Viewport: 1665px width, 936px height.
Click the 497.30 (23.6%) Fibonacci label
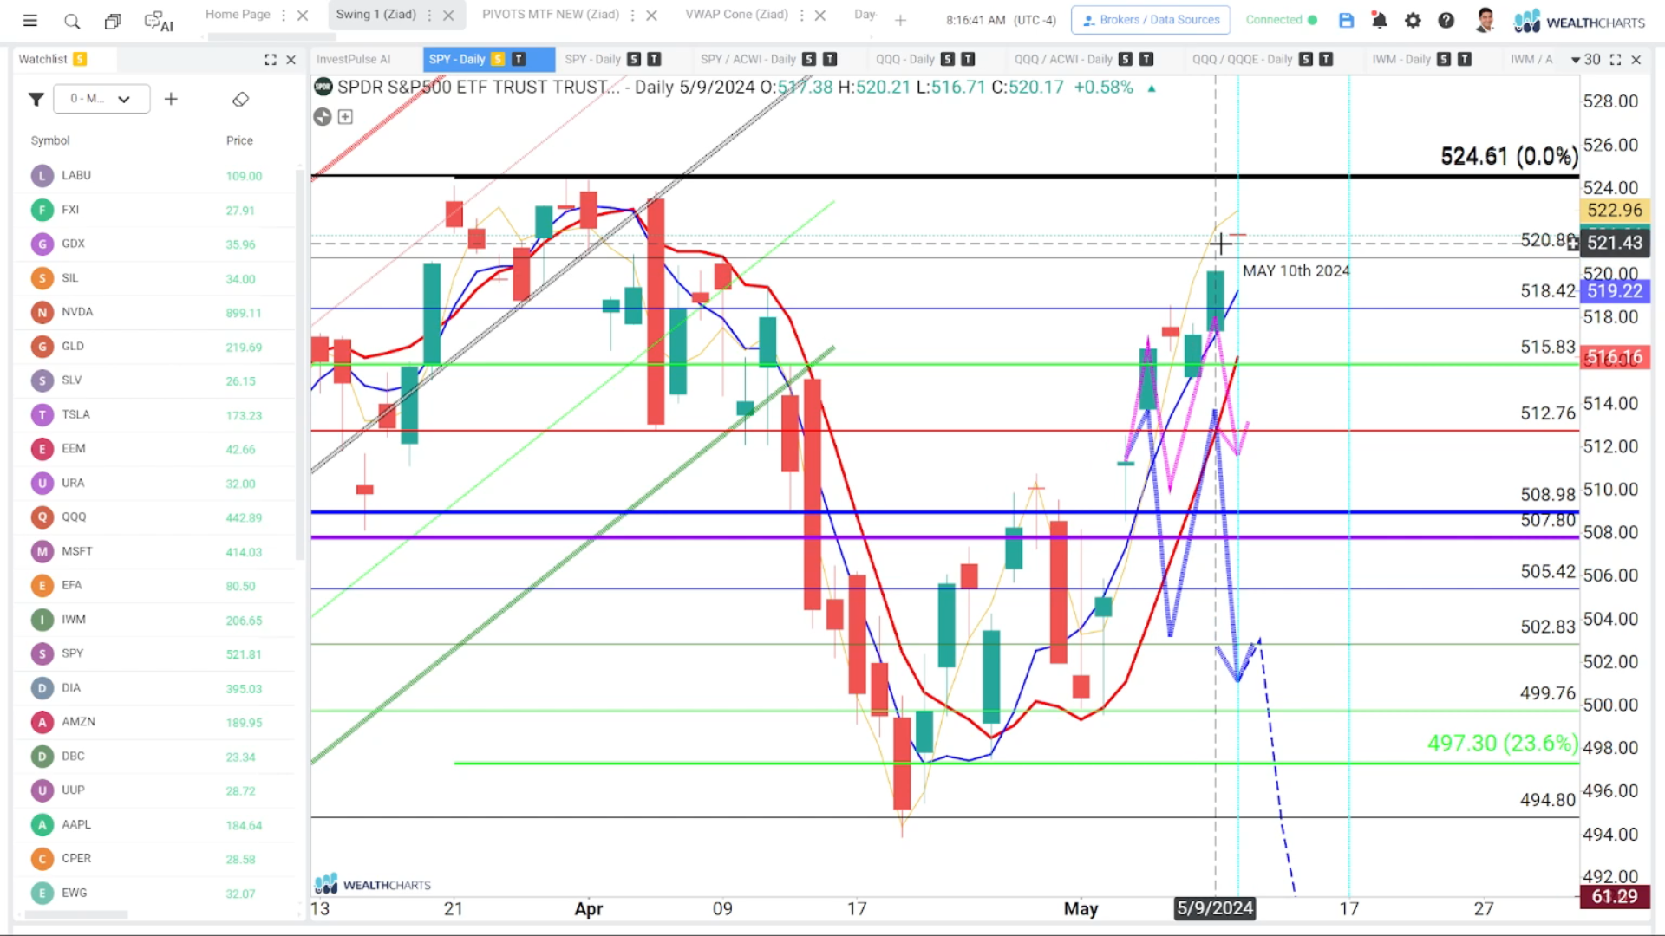click(1502, 744)
